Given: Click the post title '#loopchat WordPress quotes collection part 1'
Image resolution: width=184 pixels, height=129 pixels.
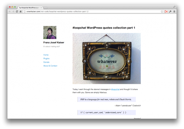Looking at the screenshot, I should [104, 28].
